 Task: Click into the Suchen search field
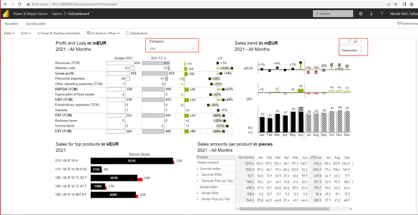[333, 13]
